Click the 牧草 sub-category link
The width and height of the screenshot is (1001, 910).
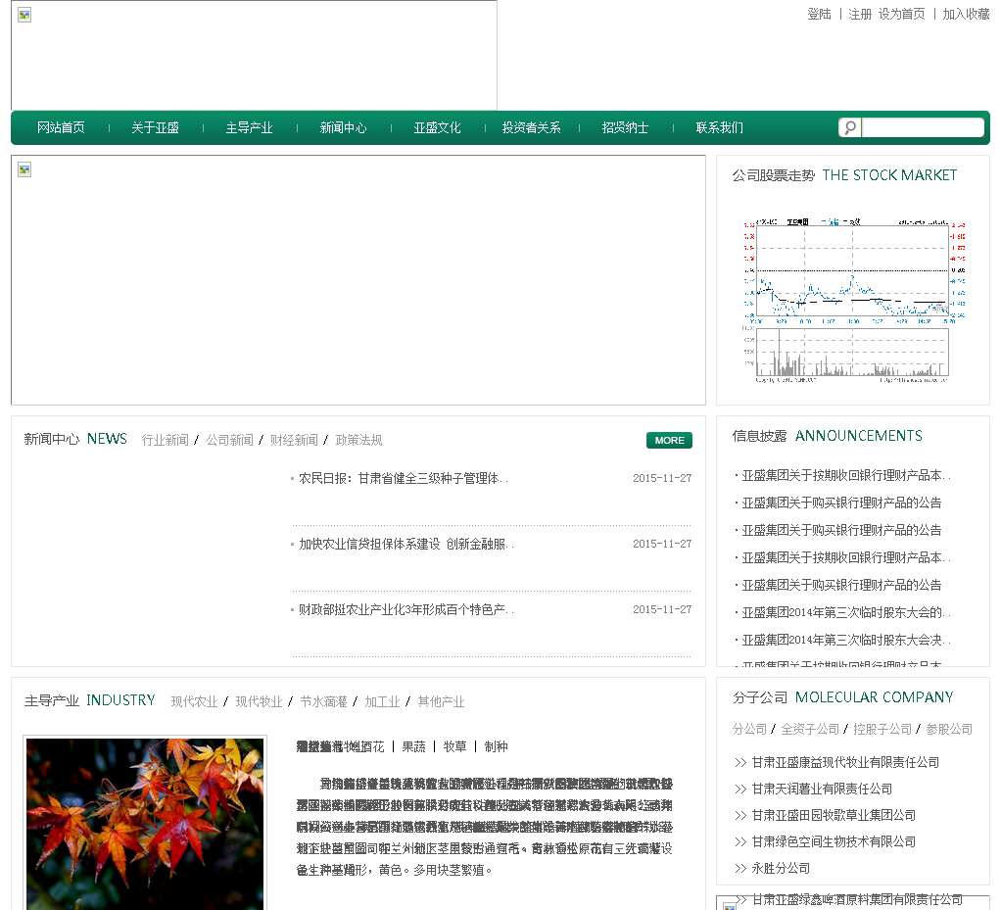click(455, 746)
